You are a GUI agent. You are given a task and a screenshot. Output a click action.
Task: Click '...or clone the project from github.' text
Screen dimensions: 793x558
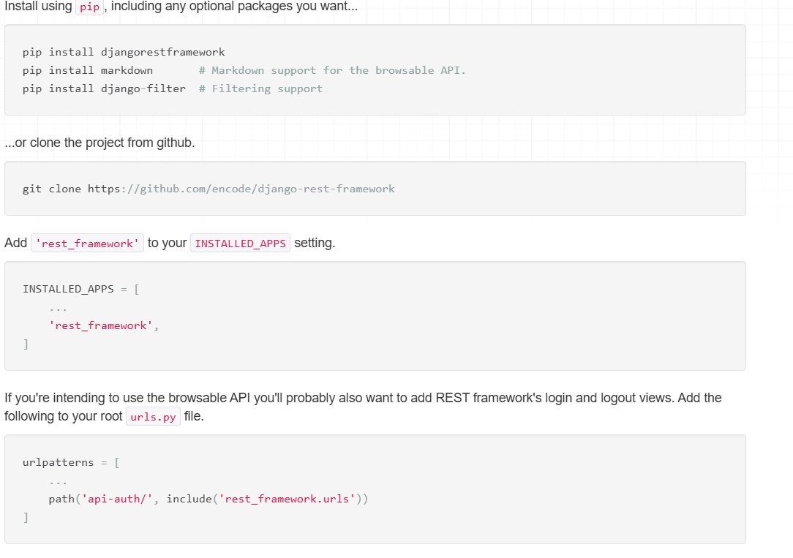point(99,143)
